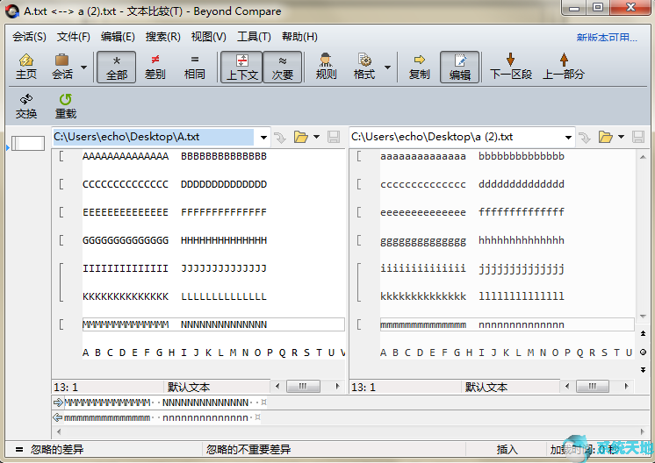Click left pane 默认文本 status label
This screenshot has width=655, height=463.
tap(189, 387)
